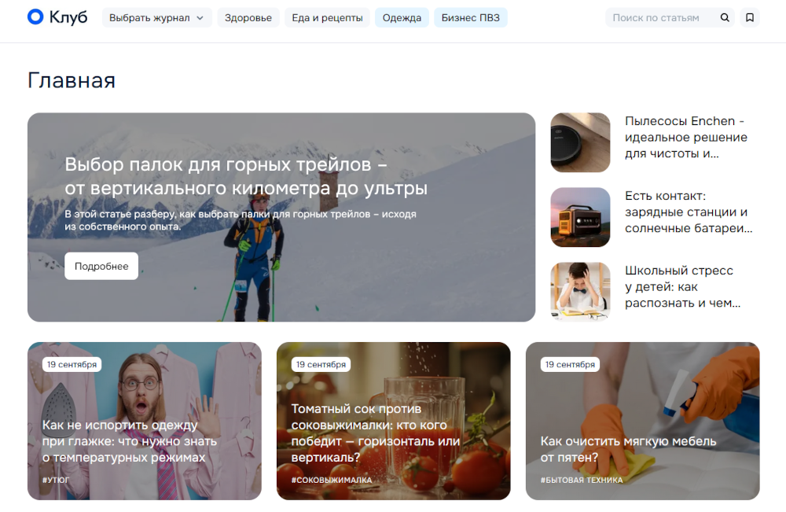This screenshot has width=786, height=512.
Task: Open saved bookmarks icon
Action: [750, 17]
